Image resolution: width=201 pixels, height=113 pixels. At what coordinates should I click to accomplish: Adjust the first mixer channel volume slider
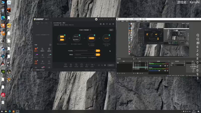(x=156, y=66)
